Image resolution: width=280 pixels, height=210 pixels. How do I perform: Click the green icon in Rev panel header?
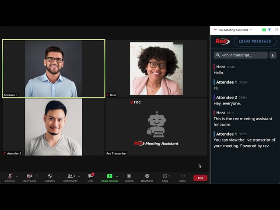tap(264, 30)
